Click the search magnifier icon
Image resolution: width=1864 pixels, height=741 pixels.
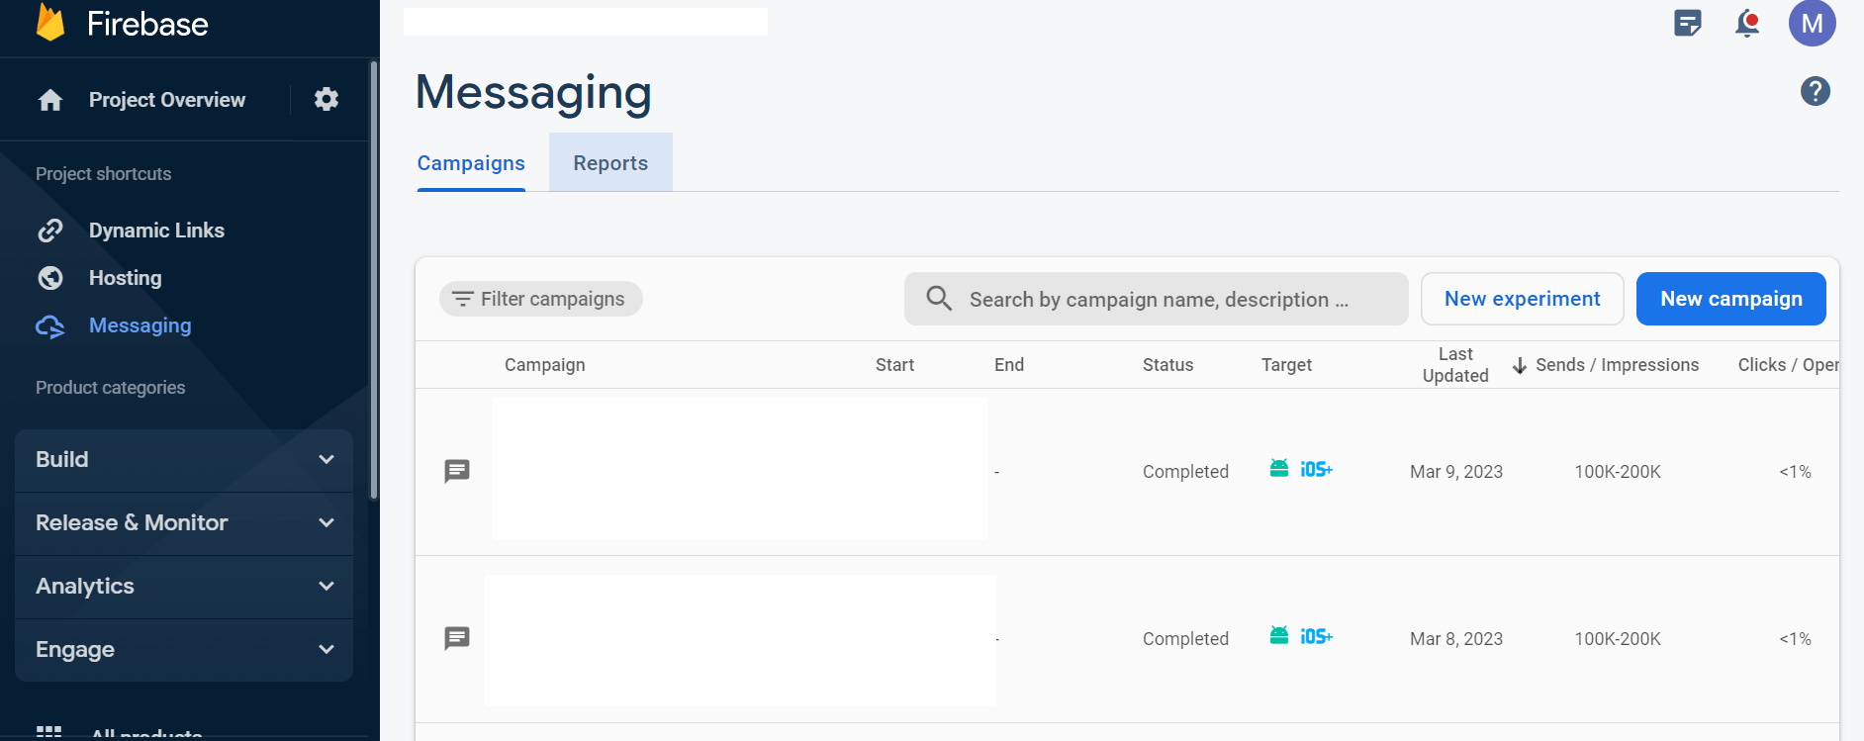[939, 299]
